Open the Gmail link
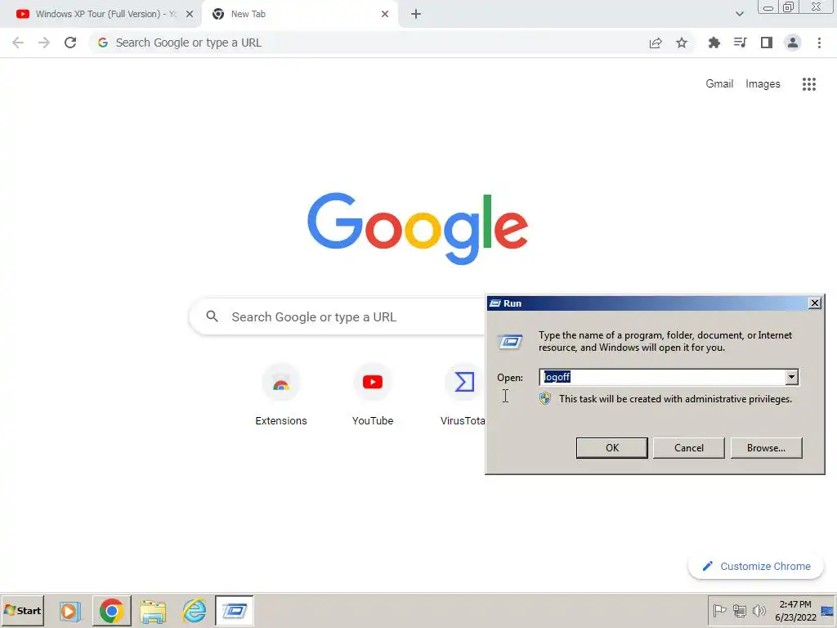The height and width of the screenshot is (628, 837). pyautogui.click(x=719, y=84)
